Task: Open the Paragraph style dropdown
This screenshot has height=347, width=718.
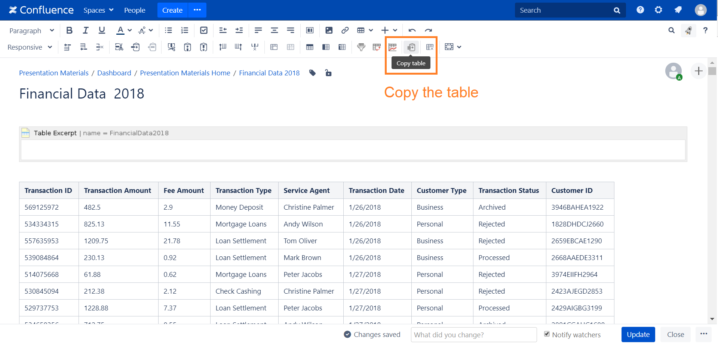Action: pos(31,31)
